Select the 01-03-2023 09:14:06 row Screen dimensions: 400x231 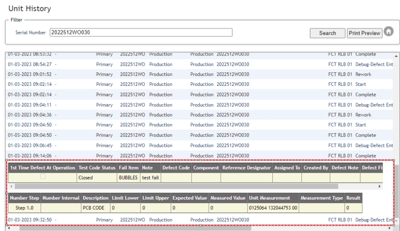tap(199, 156)
